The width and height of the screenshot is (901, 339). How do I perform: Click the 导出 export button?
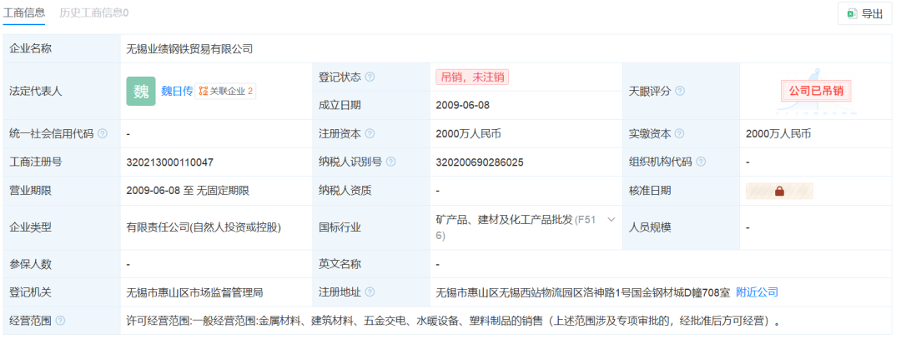865,14
